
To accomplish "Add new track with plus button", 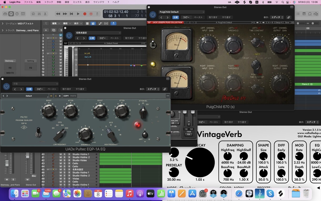I will tap(46, 30).
